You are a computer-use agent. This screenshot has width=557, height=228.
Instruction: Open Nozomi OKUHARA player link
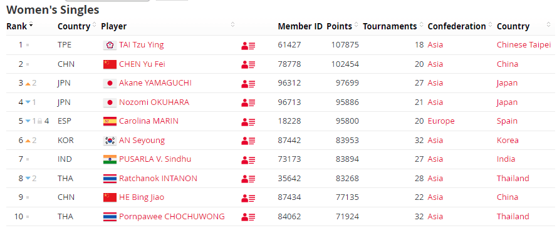(x=154, y=102)
